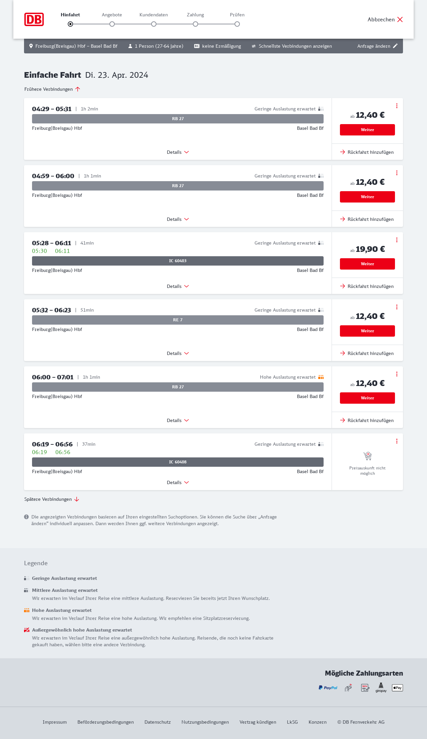Show Spätere Verbindungen
Viewport: 427px width, 739px height.
52,499
